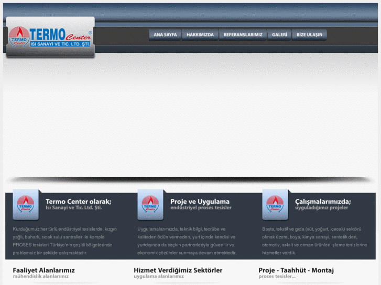Image resolution: width=381 pixels, height=285 pixels.
Task: Click the uygulama alanlarımız subtitle
Action: pyautogui.click(x=159, y=276)
